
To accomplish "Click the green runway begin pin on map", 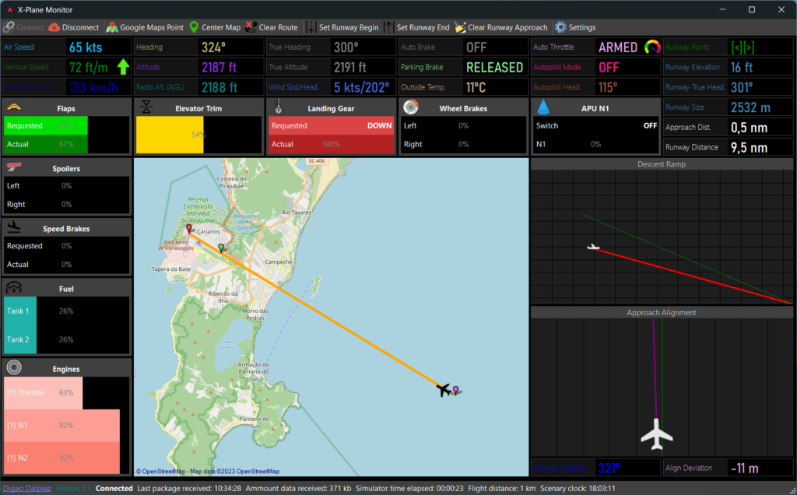I will coord(221,248).
